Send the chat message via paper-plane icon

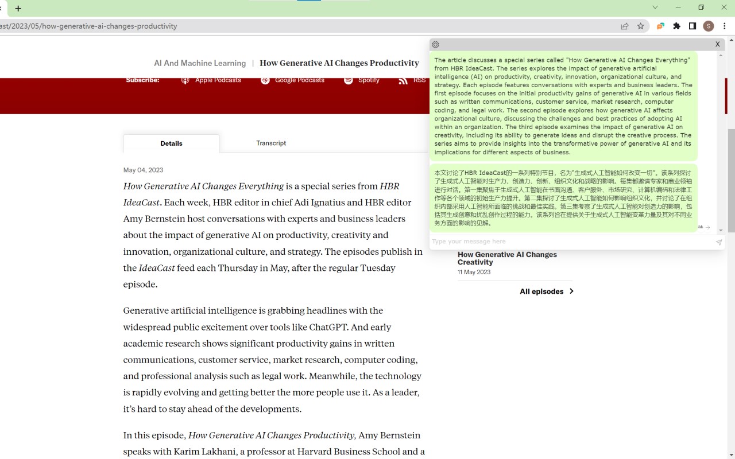[718, 242]
